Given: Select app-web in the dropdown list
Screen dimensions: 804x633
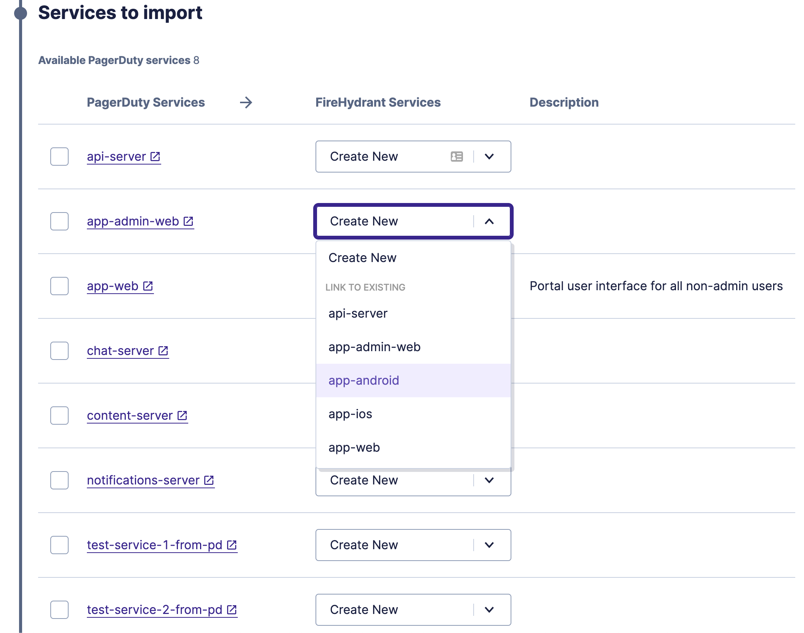Looking at the screenshot, I should pyautogui.click(x=413, y=448).
